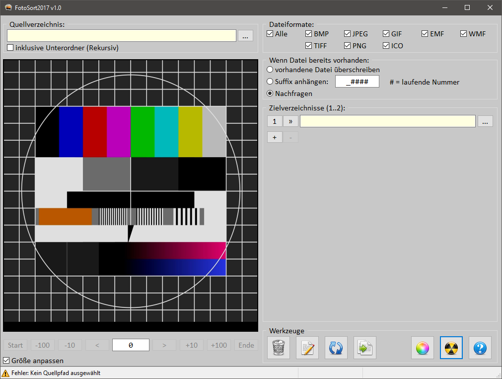Click the '»' button beside target 1
Screen dimensions: 502x379
pos(290,121)
